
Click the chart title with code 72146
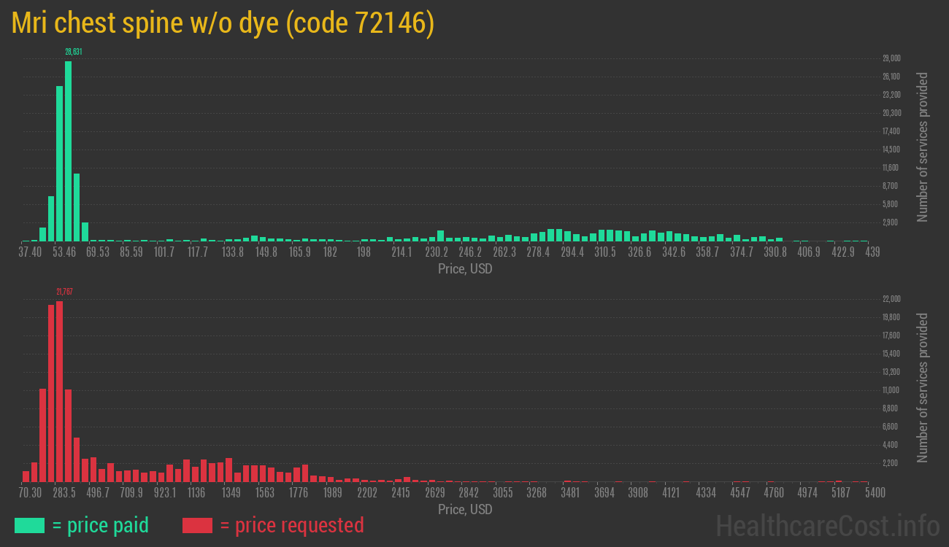(x=223, y=23)
